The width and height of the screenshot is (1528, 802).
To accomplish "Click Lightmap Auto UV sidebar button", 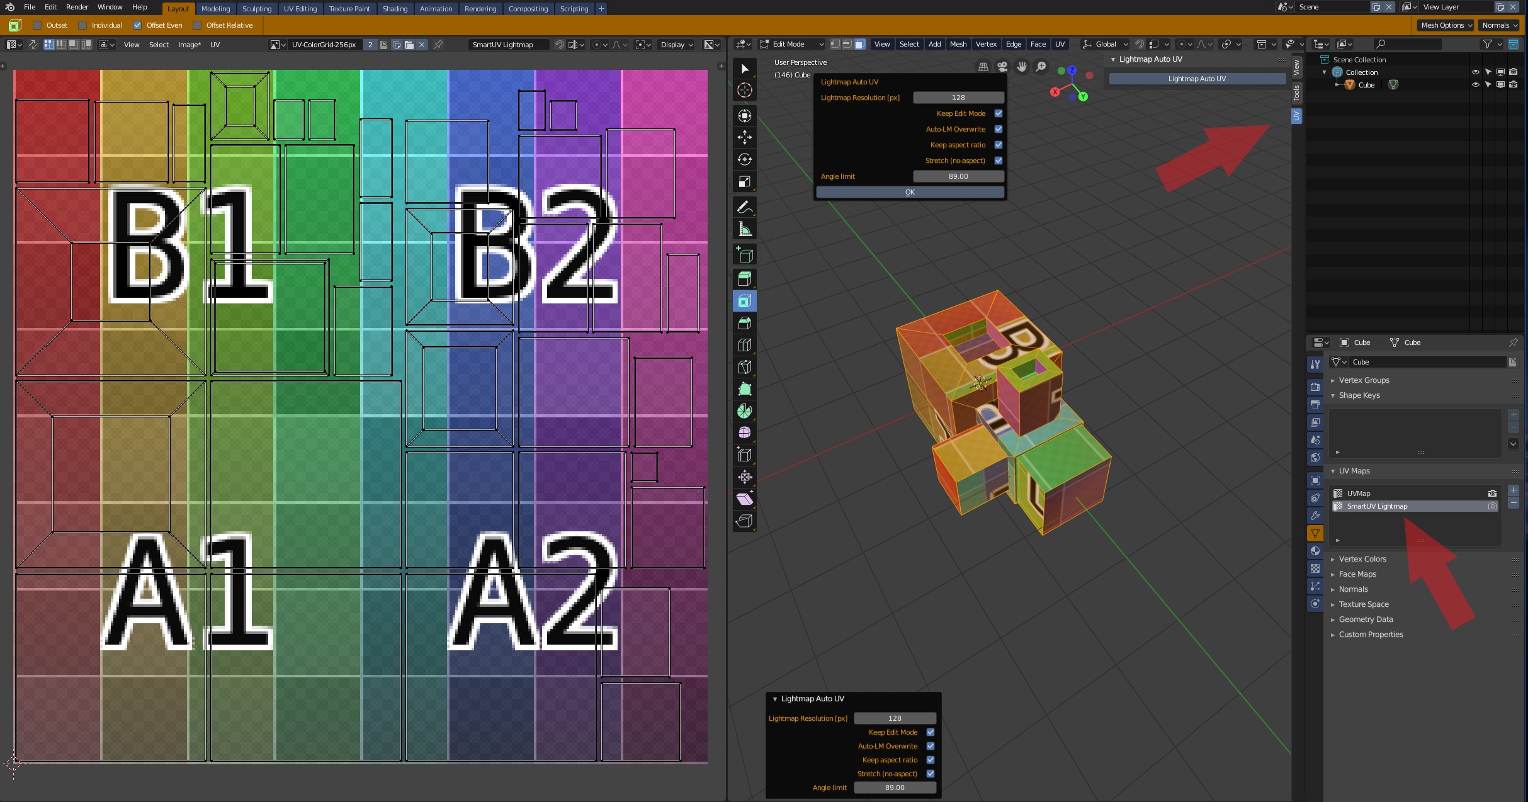I will pos(1197,79).
